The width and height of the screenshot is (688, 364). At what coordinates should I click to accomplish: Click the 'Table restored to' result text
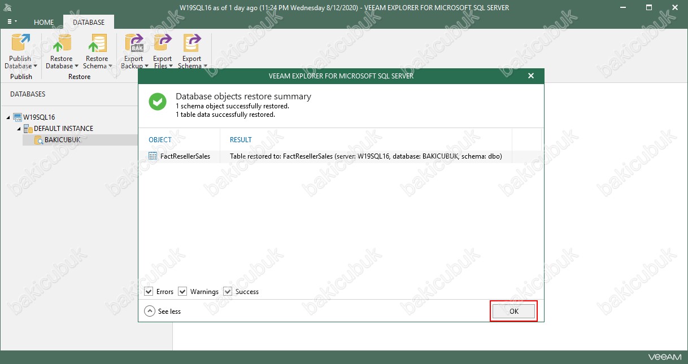point(366,156)
